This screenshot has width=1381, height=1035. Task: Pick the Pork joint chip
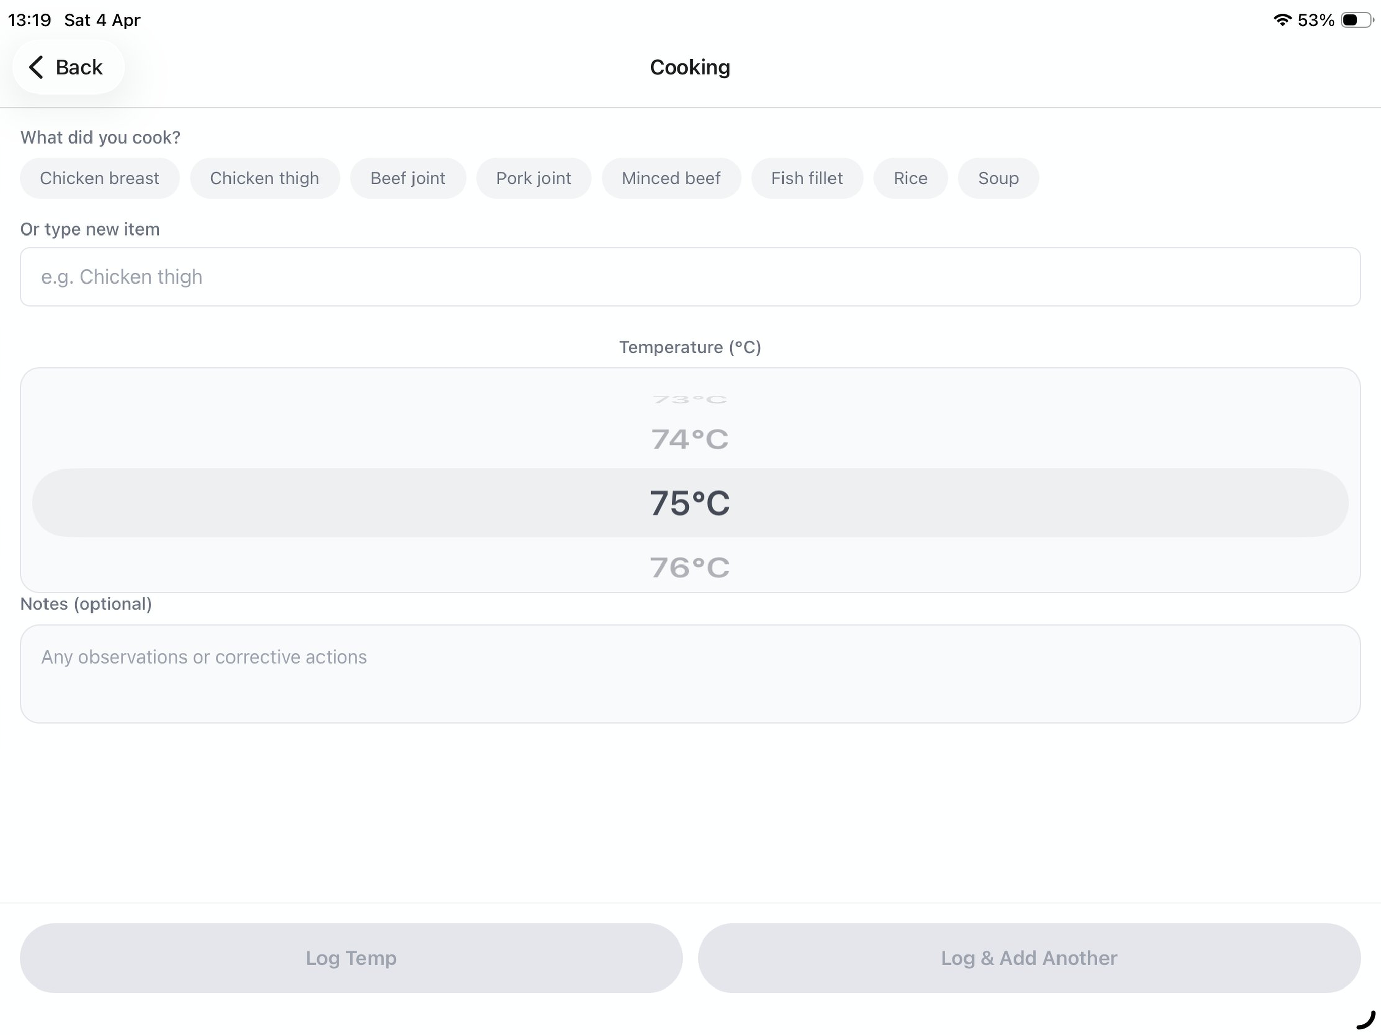tap(534, 178)
